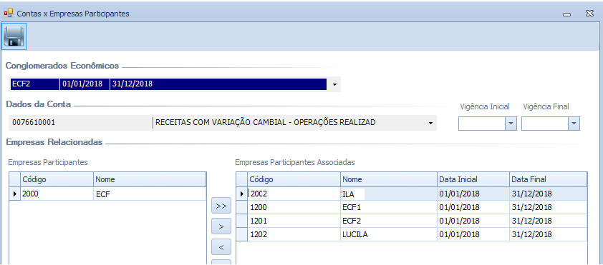
Task: Click the move one left < button
Action: point(221,247)
